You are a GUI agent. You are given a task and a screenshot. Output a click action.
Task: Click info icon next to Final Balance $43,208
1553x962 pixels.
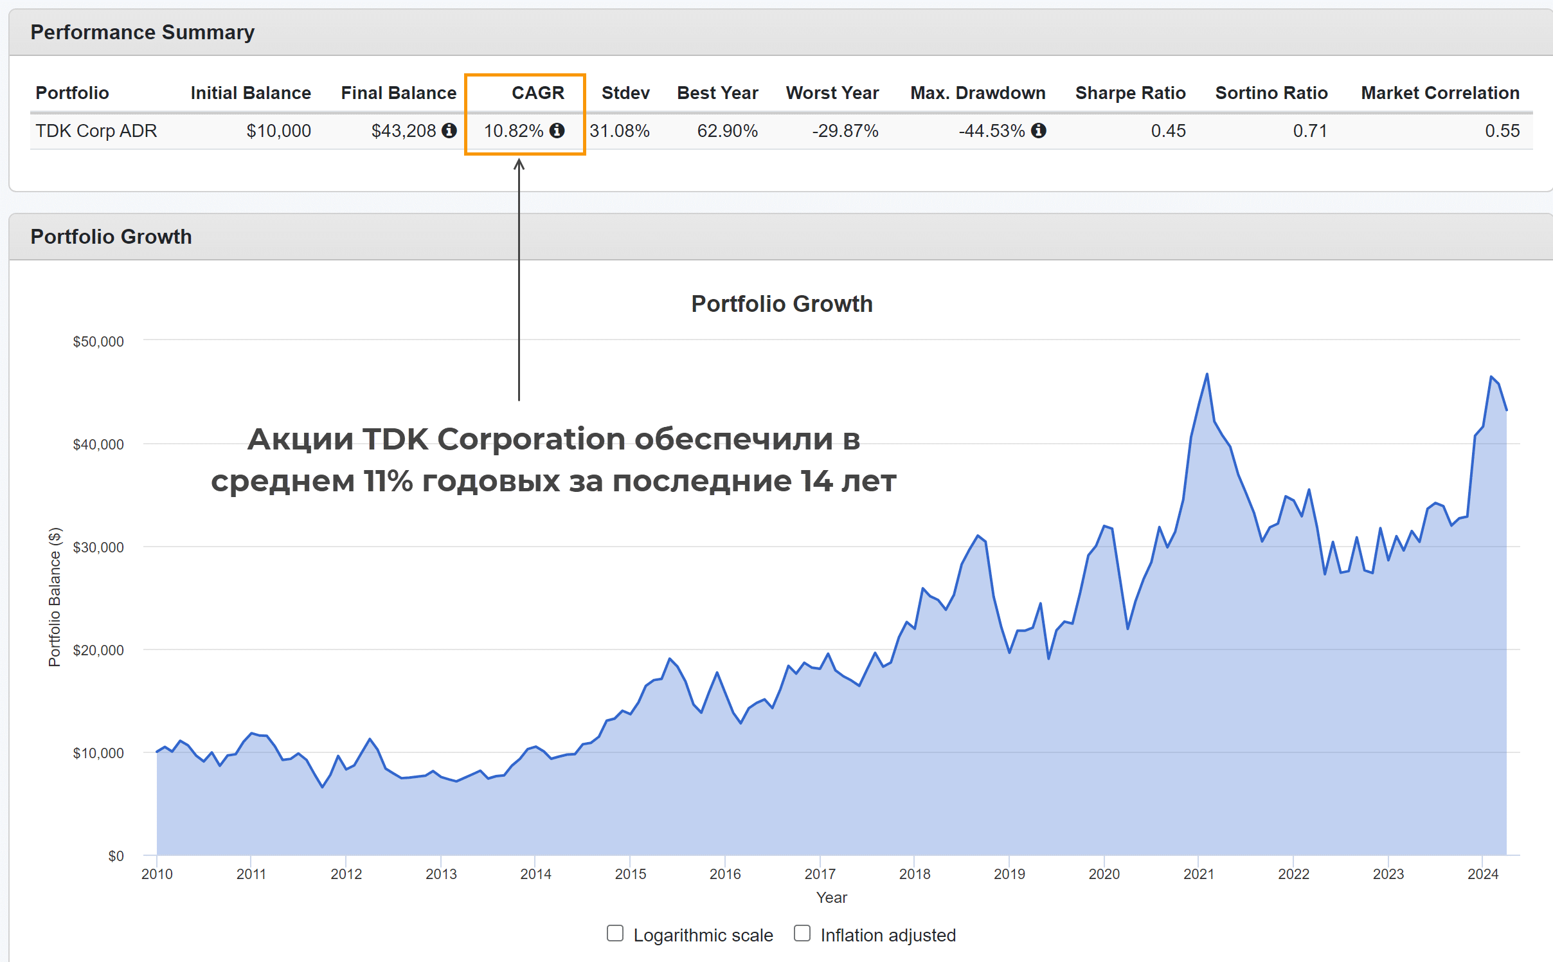[x=449, y=131]
